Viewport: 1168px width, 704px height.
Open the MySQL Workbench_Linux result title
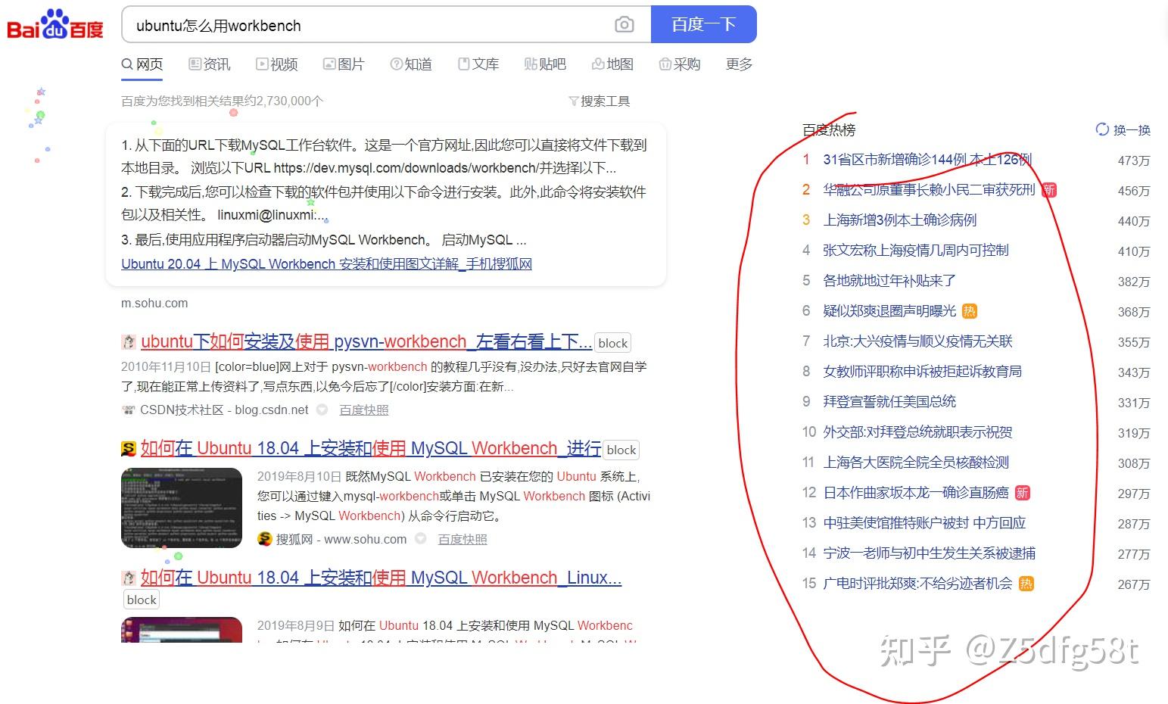[x=381, y=578]
